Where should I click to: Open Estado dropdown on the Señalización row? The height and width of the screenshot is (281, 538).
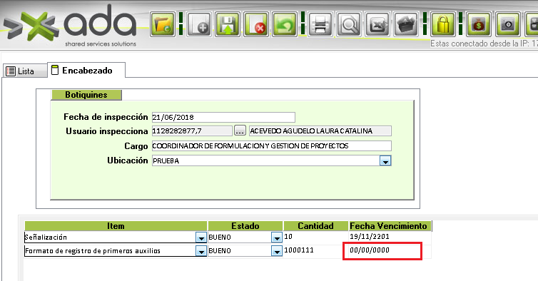(x=277, y=237)
